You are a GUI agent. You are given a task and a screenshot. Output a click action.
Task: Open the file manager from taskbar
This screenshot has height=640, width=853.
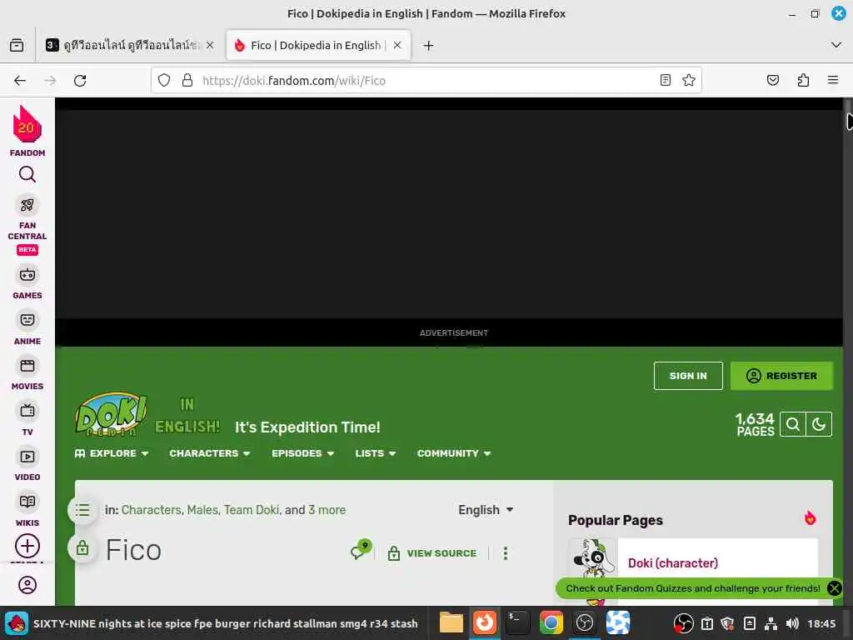pyautogui.click(x=451, y=622)
